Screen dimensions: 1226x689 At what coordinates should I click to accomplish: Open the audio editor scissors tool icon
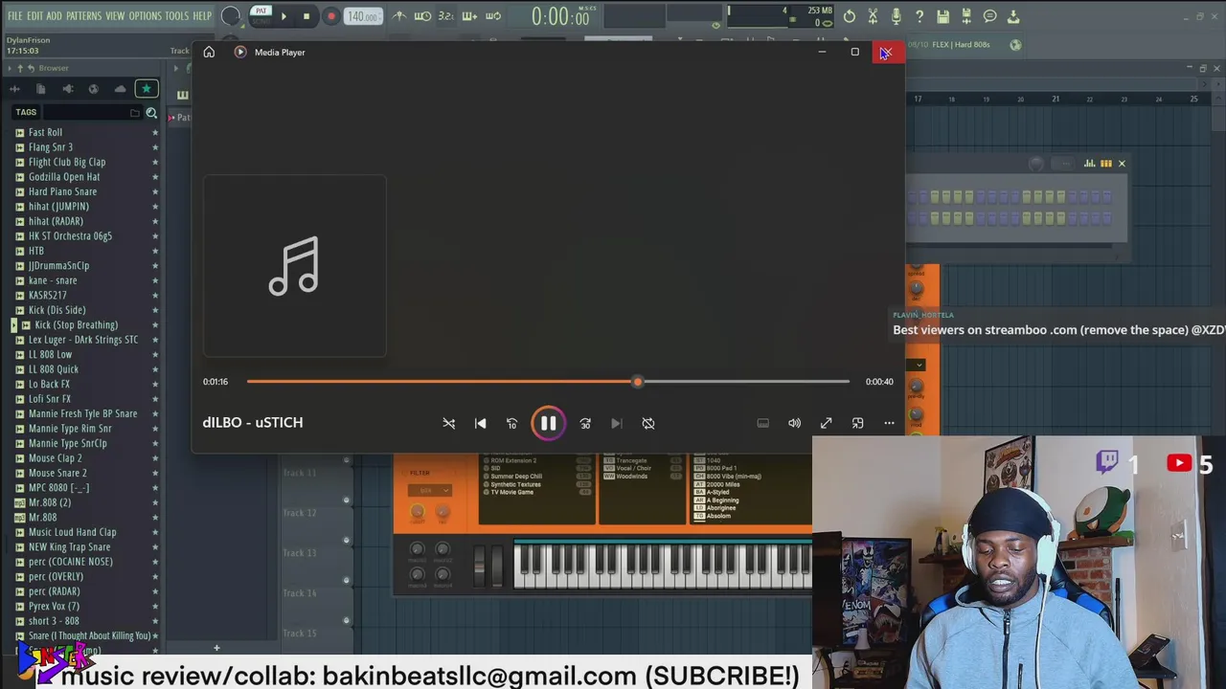pyautogui.click(x=873, y=16)
